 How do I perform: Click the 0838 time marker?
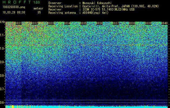tap(132, 23)
